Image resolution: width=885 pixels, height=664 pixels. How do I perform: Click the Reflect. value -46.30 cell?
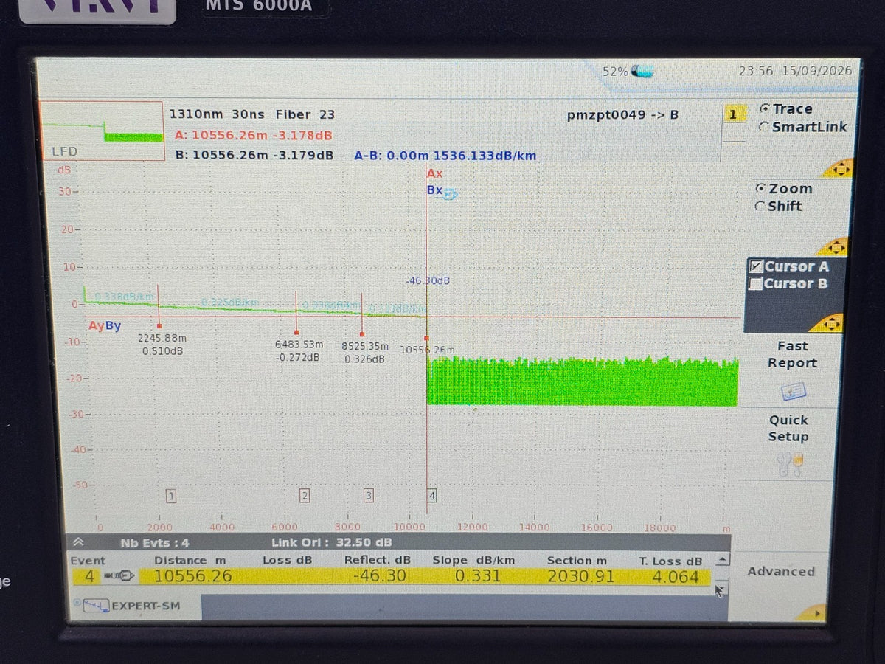(x=379, y=575)
